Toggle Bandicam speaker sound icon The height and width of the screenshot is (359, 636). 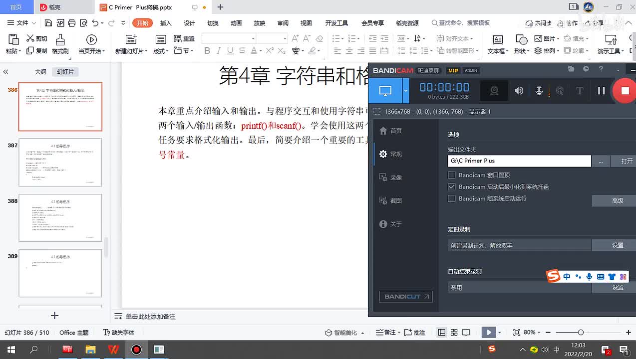tap(519, 91)
